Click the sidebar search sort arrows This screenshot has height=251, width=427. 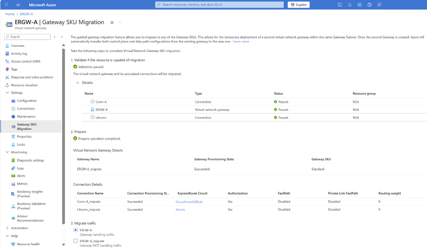[x=54, y=37]
